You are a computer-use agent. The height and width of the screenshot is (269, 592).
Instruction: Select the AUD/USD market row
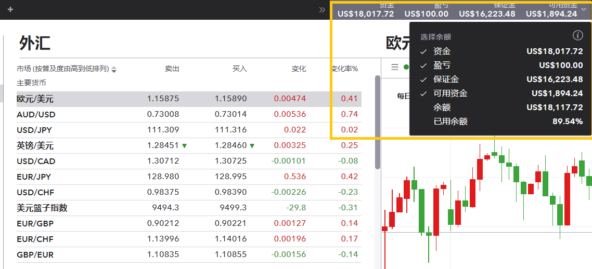(x=189, y=115)
